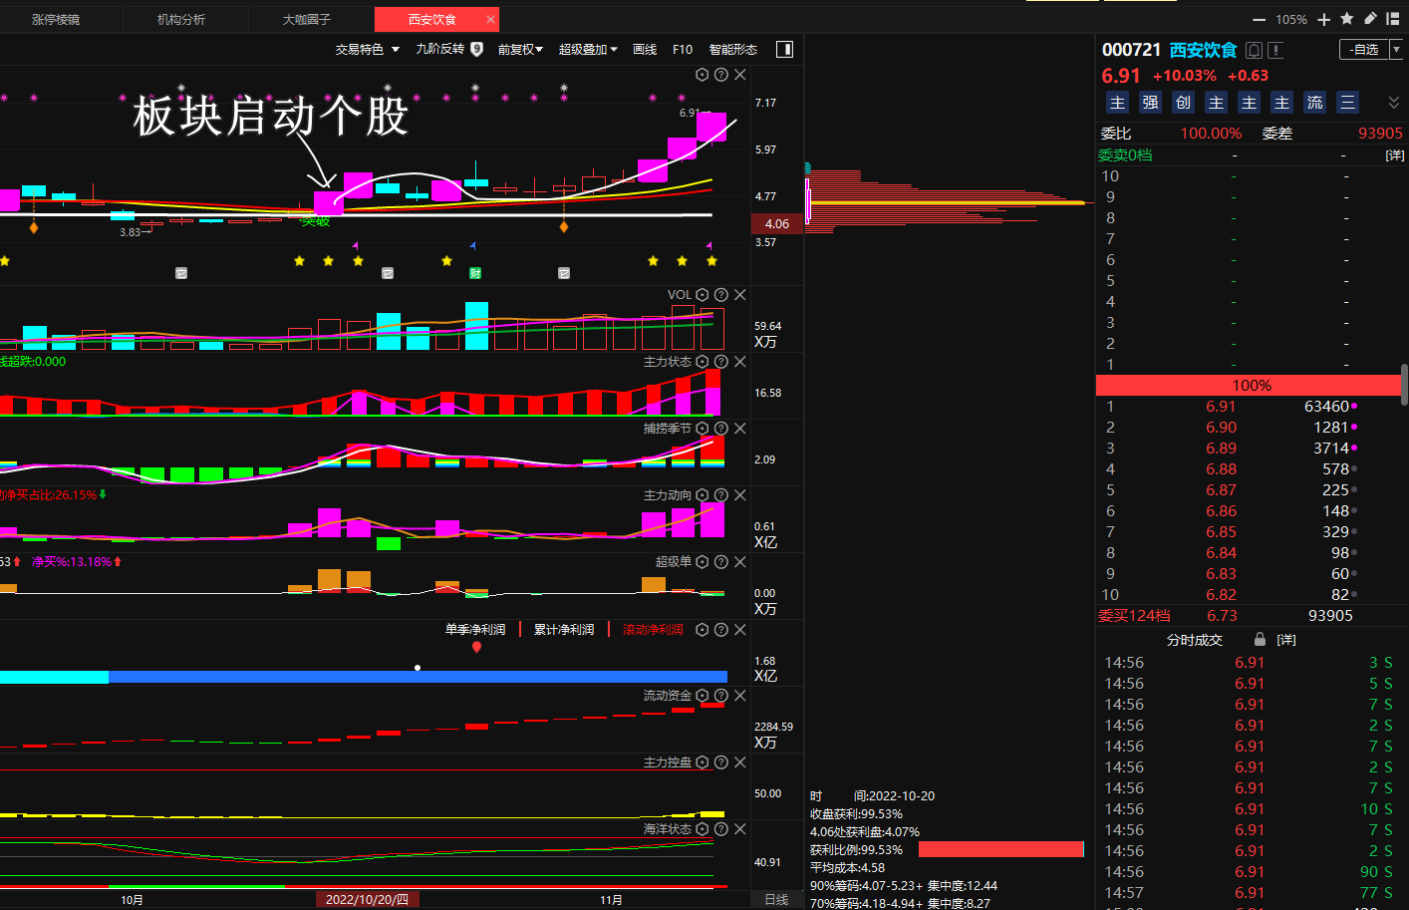This screenshot has width=1409, height=910.
Task: Click the red pin marker under 单季净利润
Action: 476,647
